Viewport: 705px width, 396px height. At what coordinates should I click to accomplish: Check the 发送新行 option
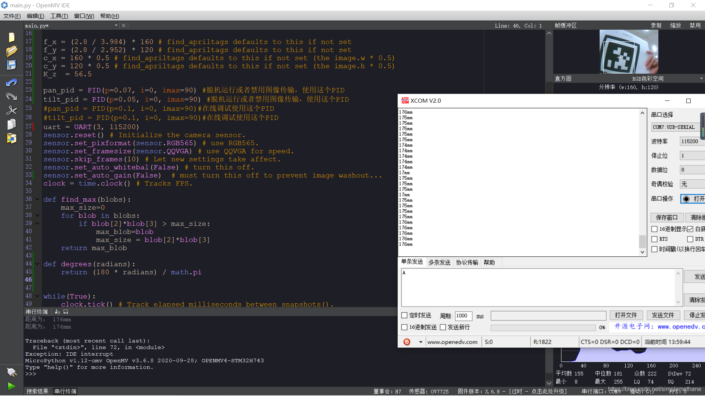443,327
